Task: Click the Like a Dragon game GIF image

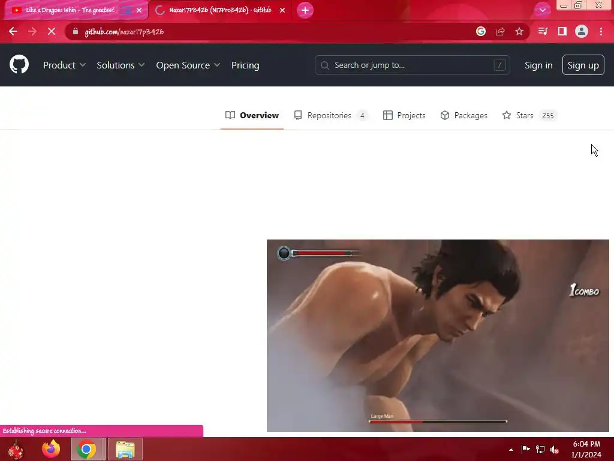Action: click(x=438, y=336)
